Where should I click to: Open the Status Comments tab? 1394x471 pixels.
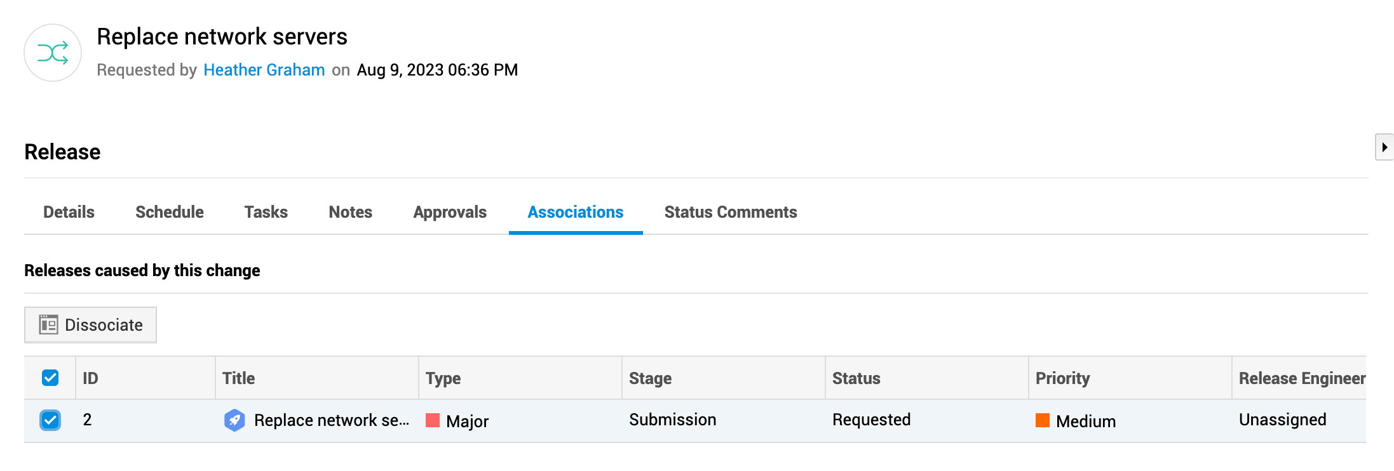731,212
